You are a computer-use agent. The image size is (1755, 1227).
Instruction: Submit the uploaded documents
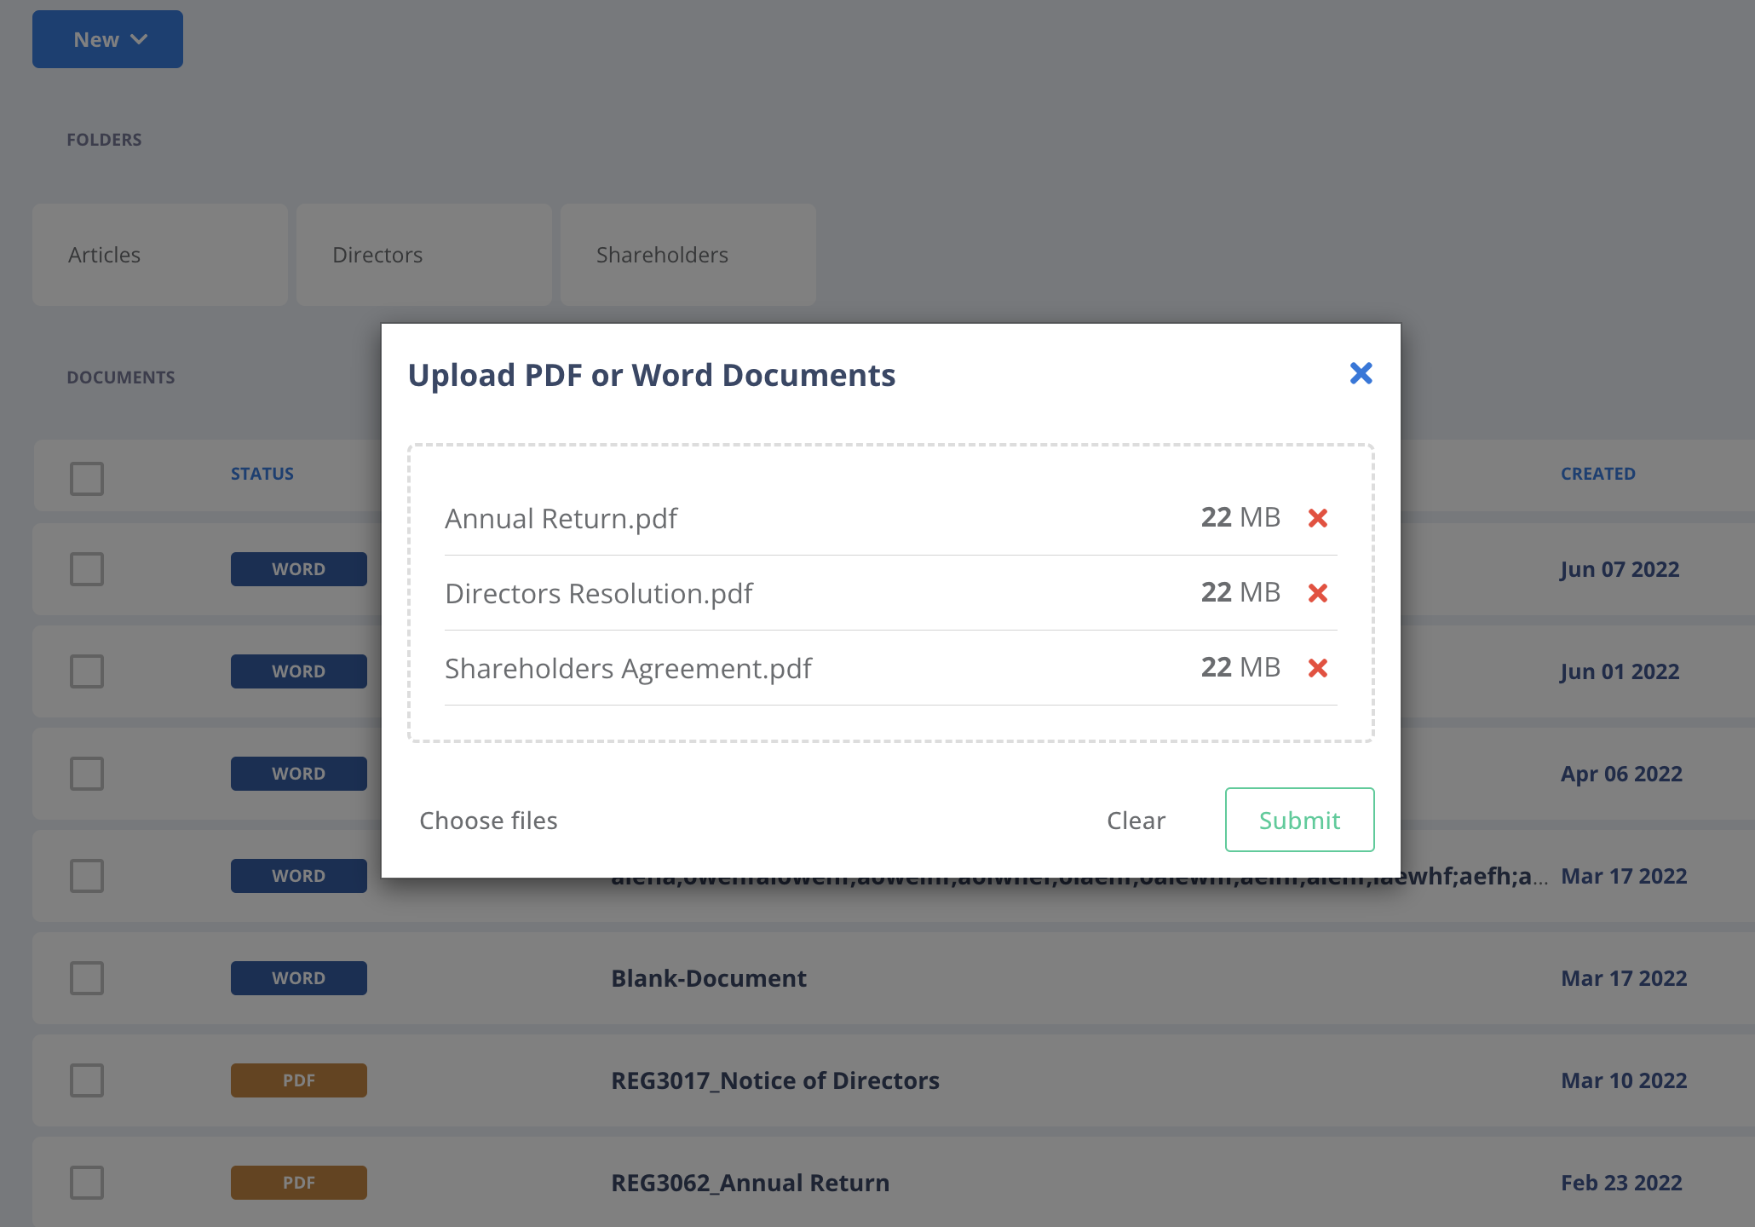(1299, 820)
